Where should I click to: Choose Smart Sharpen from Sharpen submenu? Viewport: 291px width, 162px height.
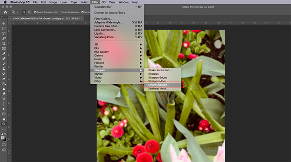click(162, 85)
